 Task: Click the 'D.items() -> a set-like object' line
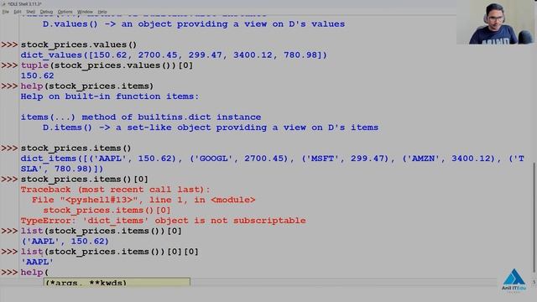211,128
